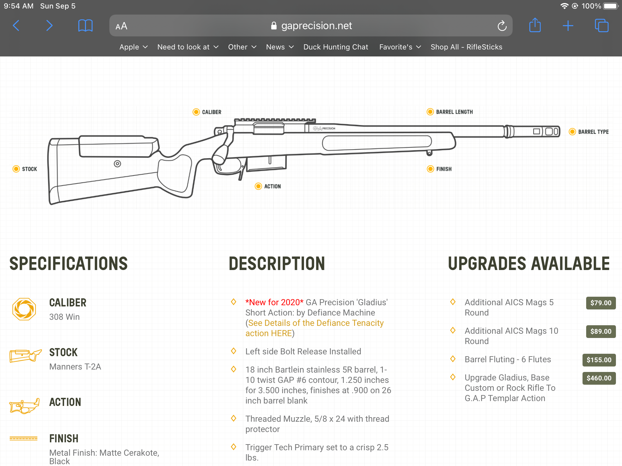Tap the gaprecision.net address field
This screenshot has height=466, width=622.
click(x=311, y=26)
